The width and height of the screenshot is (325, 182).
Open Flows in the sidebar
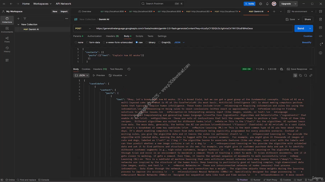click(x=7, y=40)
